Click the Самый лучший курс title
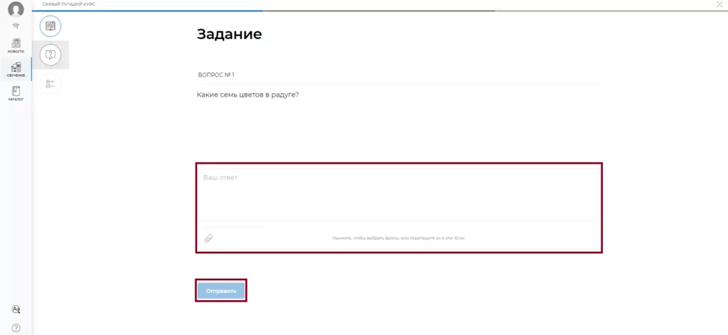Screen dimensions: 728x335 (x=69, y=4)
